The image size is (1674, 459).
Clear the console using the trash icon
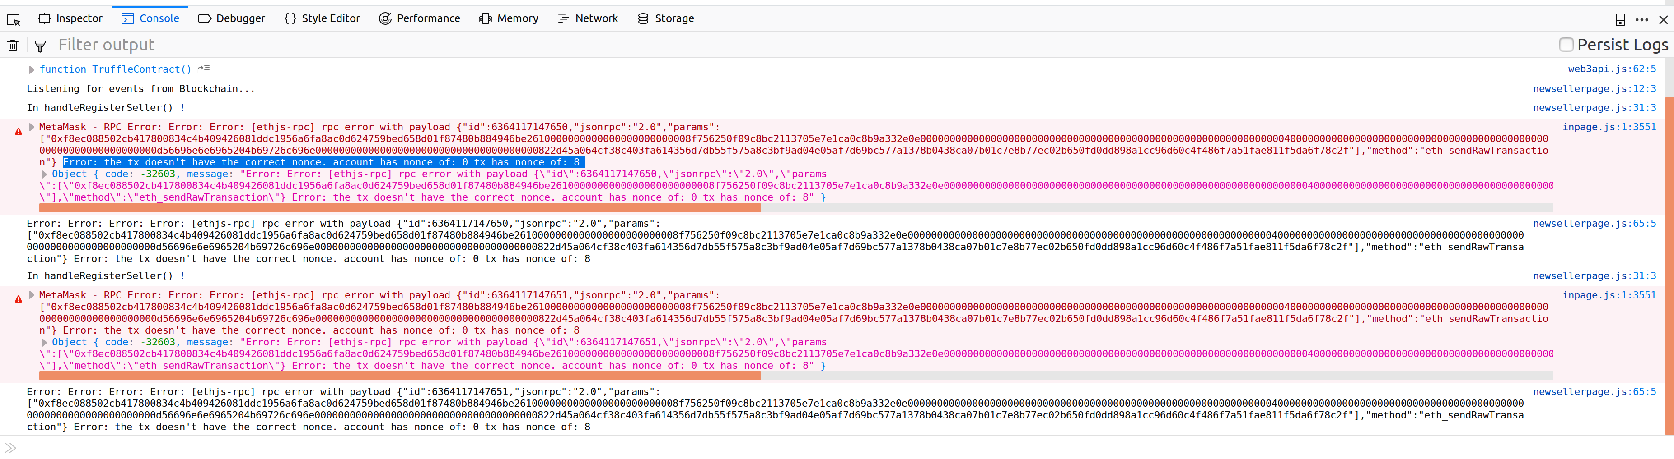12,45
